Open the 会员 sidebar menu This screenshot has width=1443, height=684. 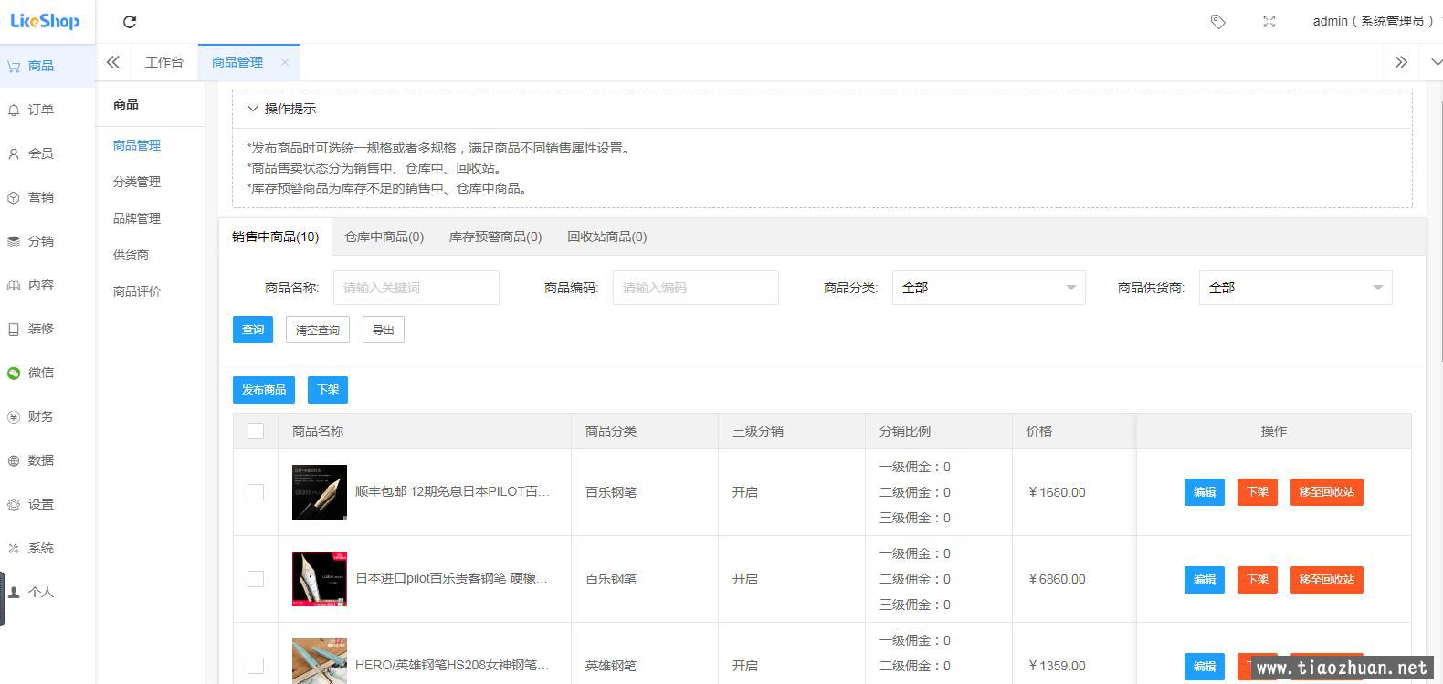(47, 153)
